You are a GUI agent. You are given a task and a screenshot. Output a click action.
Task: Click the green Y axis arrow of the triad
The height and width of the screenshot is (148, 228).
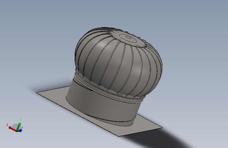(18, 127)
